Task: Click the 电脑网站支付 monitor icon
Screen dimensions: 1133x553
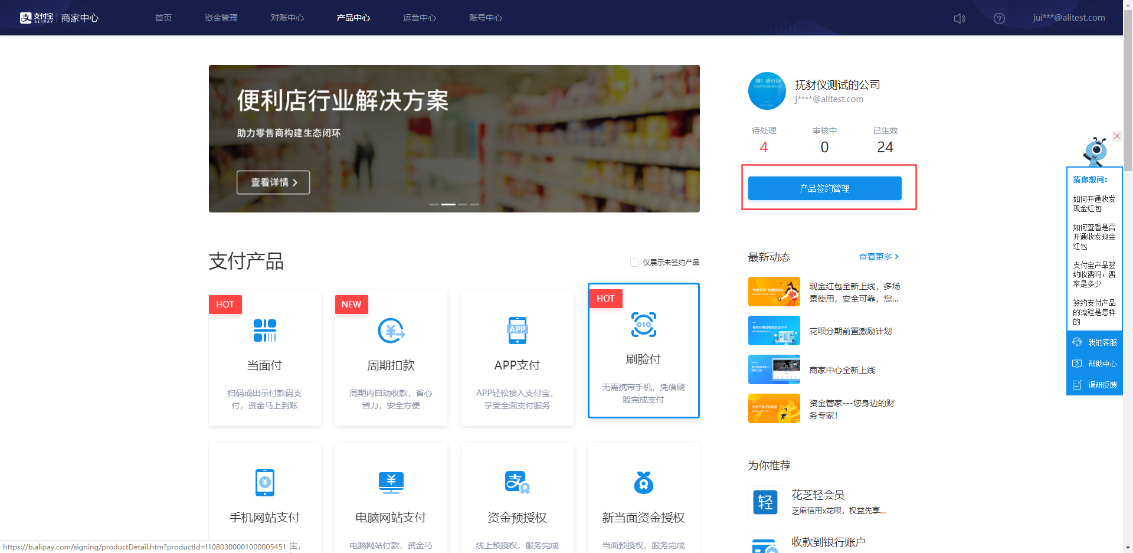Action: tap(391, 483)
